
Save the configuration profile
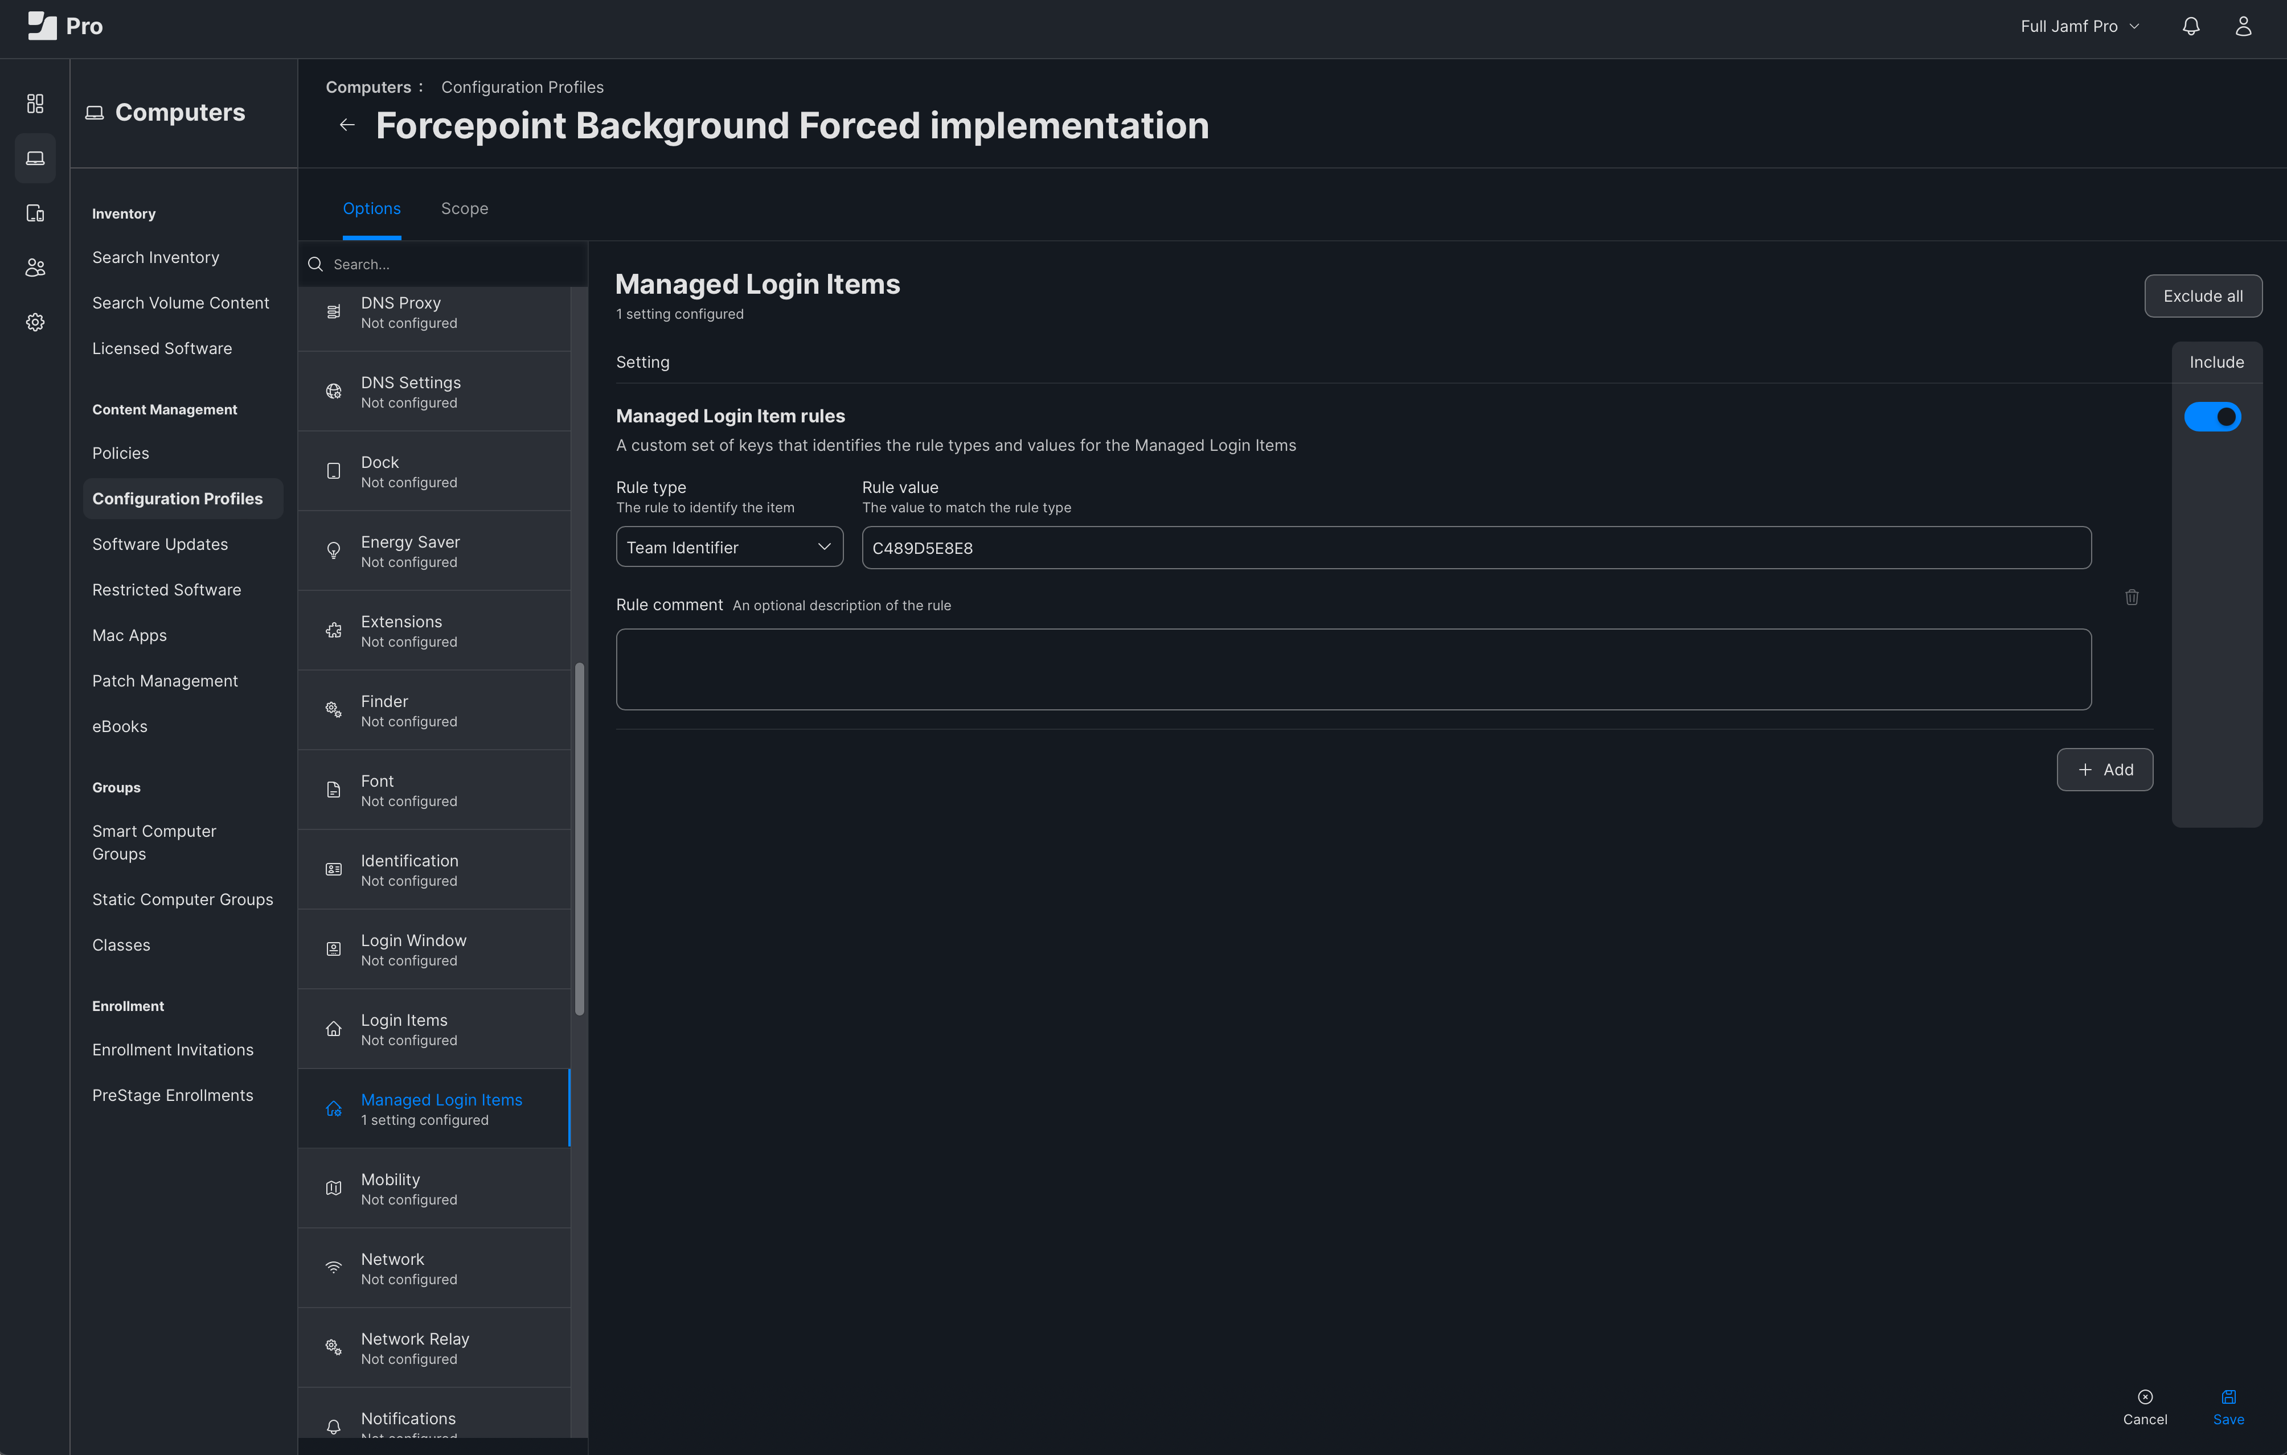tap(2228, 1405)
